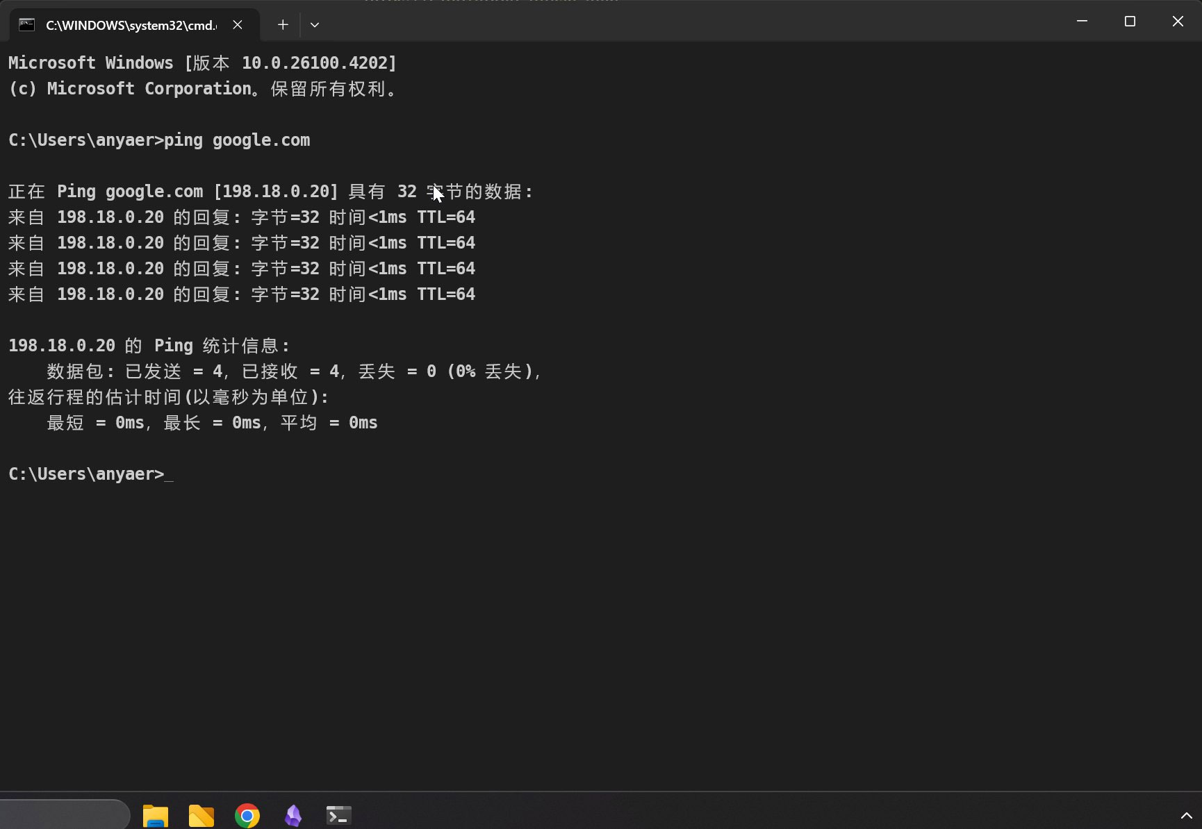Click the taskbar search box

pyautogui.click(x=64, y=815)
